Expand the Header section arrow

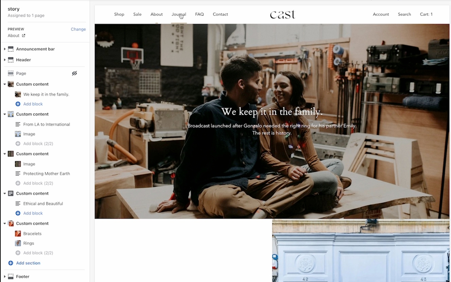[x=4, y=60]
